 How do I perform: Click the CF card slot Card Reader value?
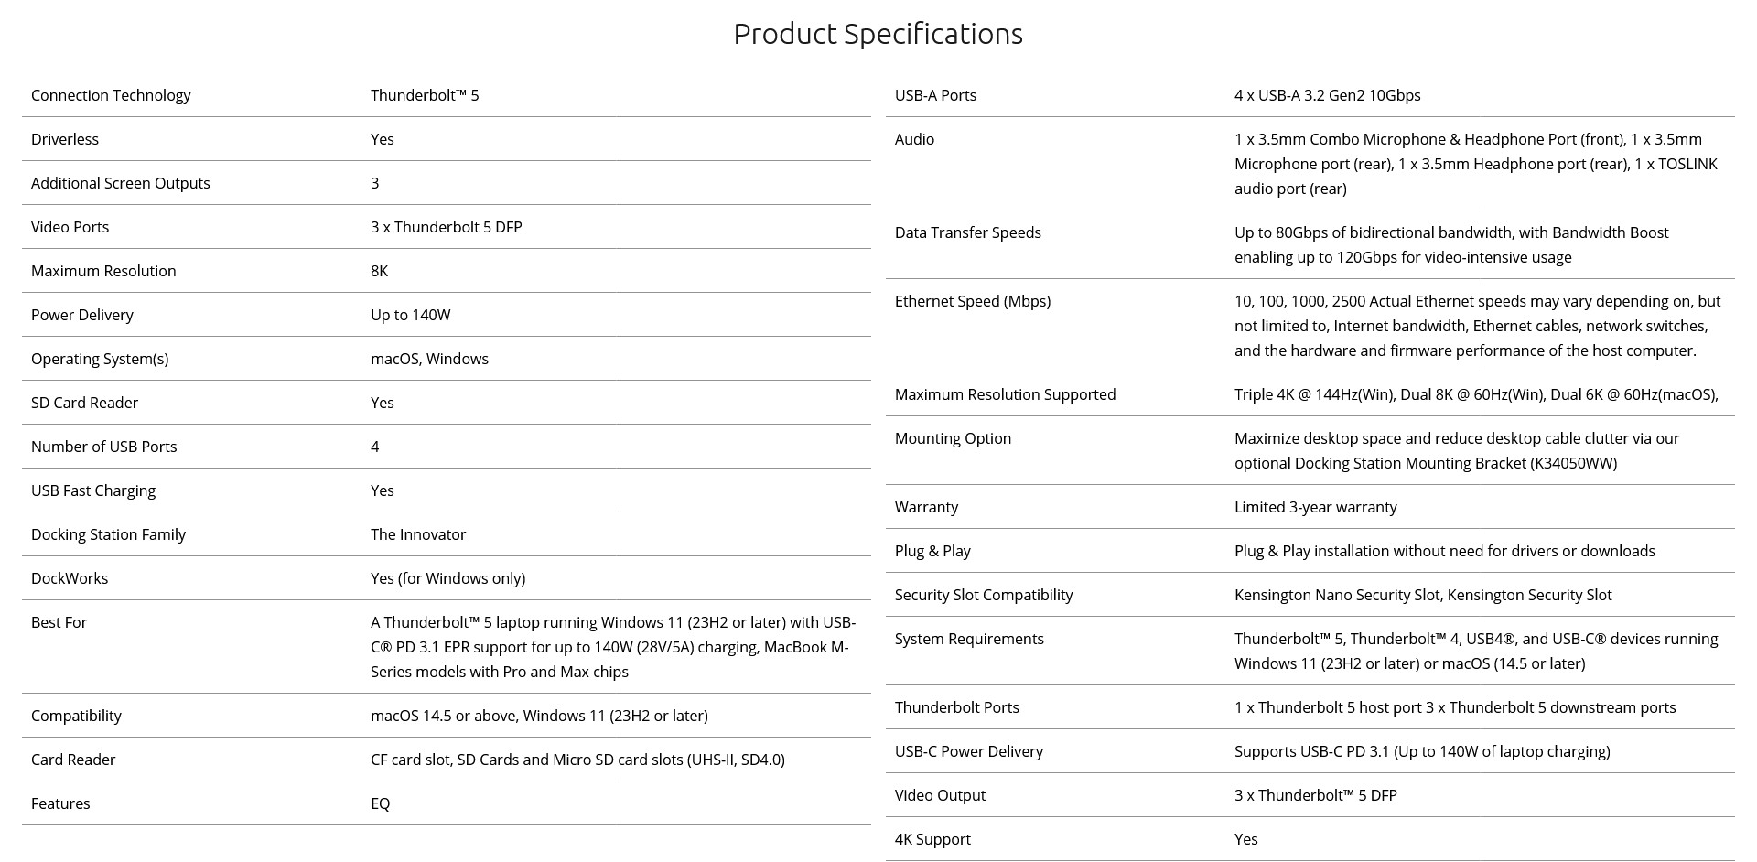coord(577,760)
